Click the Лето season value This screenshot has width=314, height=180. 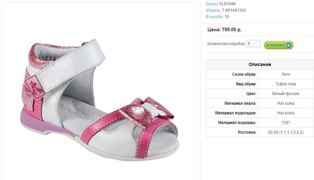click(x=286, y=74)
